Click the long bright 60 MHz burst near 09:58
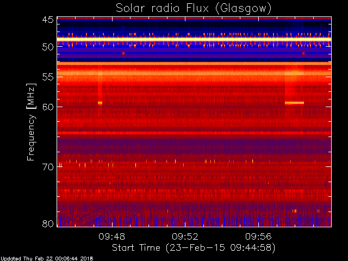 click(x=294, y=103)
